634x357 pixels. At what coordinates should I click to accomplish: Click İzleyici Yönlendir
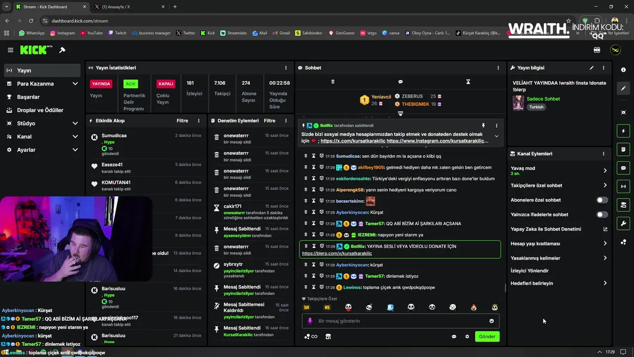pyautogui.click(x=529, y=271)
